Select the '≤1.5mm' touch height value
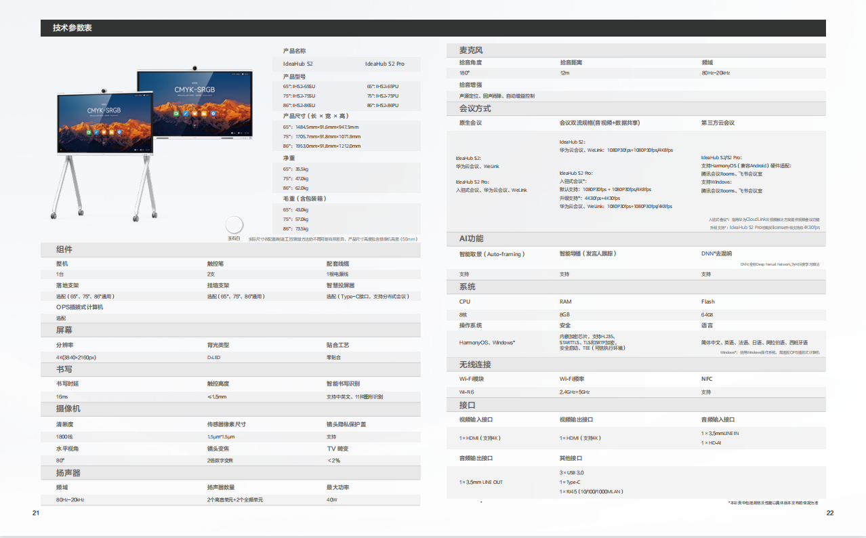 click(217, 396)
